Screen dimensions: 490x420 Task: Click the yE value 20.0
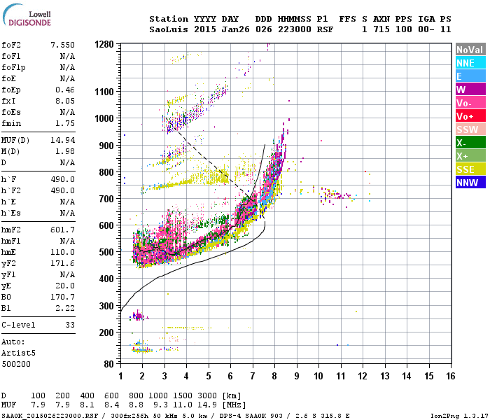pyautogui.click(x=65, y=286)
